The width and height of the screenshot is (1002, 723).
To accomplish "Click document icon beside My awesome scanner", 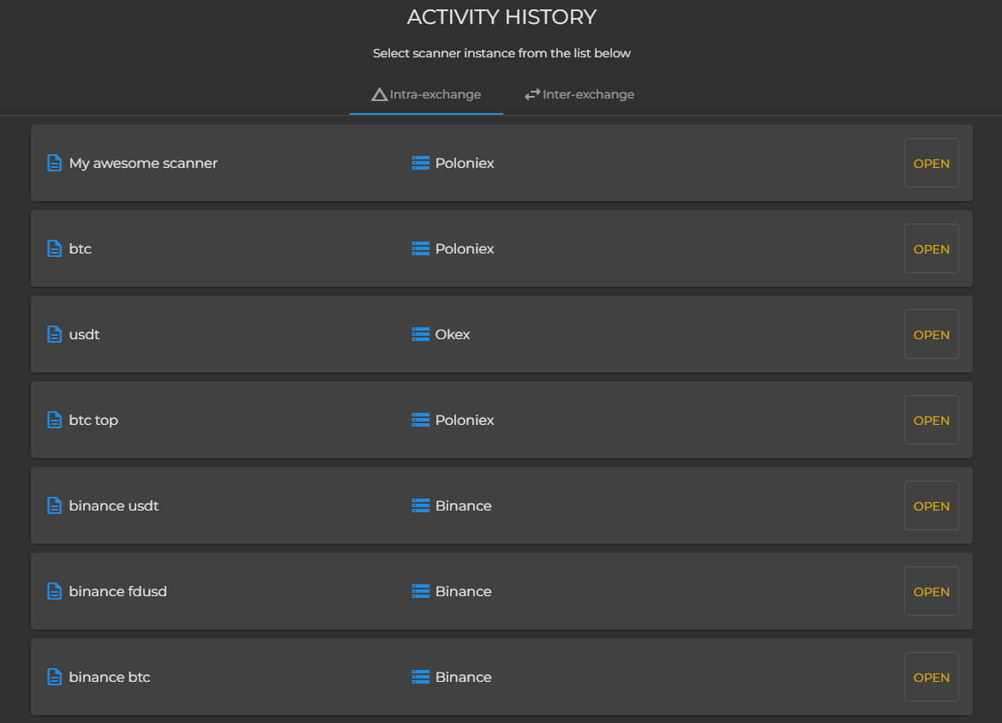I will pos(54,163).
